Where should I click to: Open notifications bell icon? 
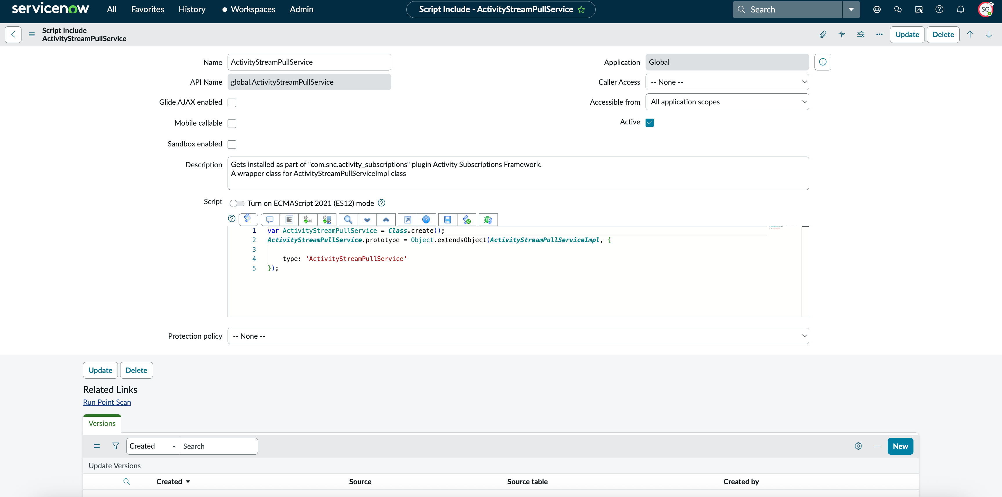[x=960, y=9]
